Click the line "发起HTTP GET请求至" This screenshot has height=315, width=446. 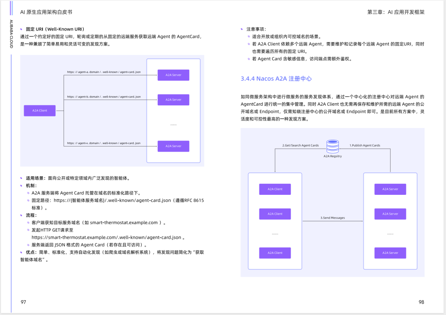point(52,230)
